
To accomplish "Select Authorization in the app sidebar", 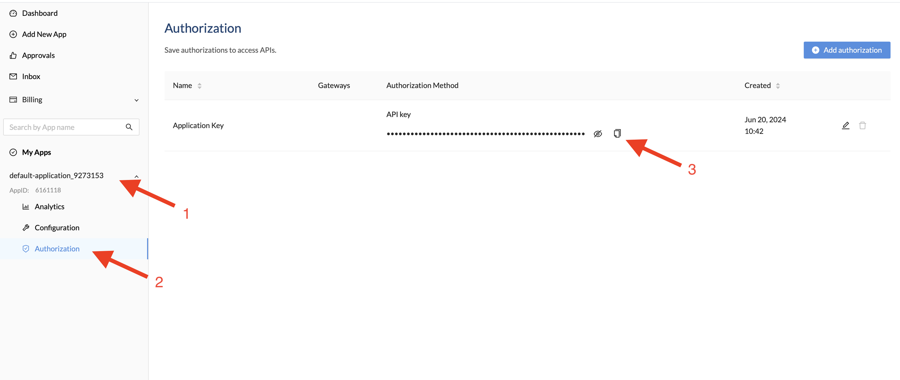I will tap(57, 249).
